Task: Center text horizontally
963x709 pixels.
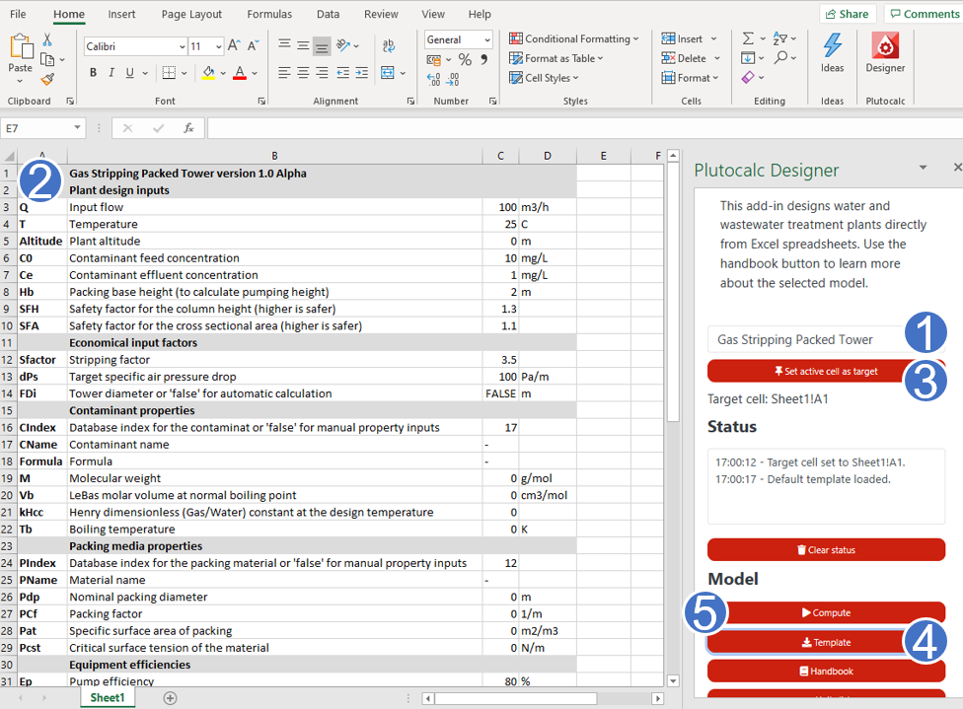Action: (x=303, y=73)
